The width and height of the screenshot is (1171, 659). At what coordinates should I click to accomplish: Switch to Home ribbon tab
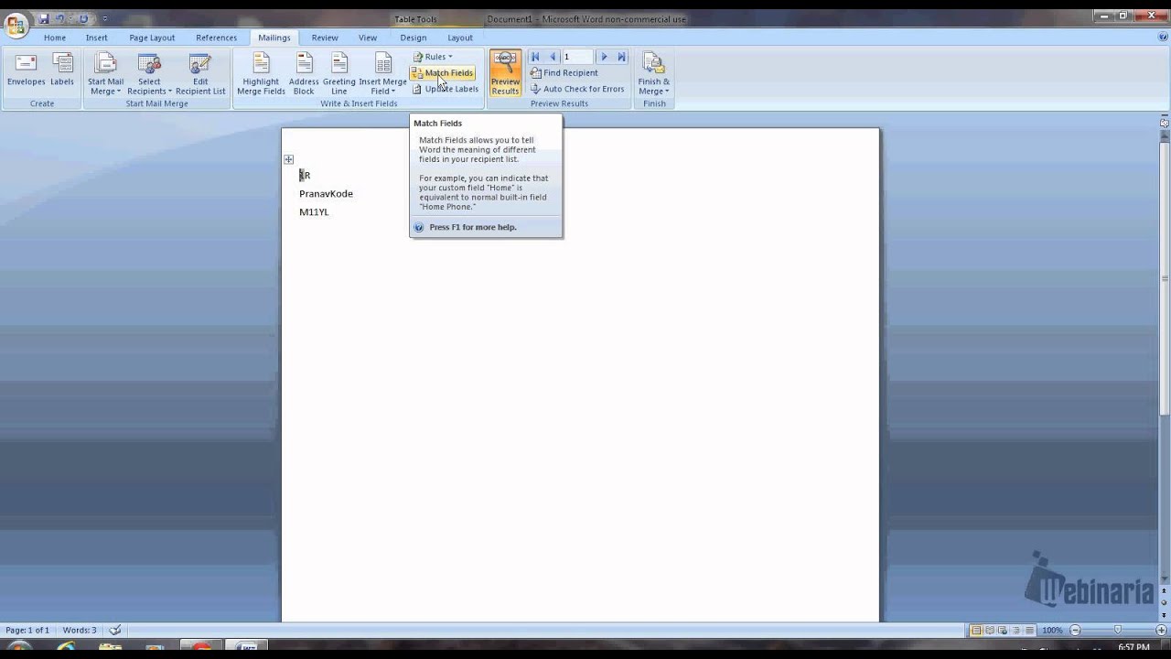click(x=55, y=38)
